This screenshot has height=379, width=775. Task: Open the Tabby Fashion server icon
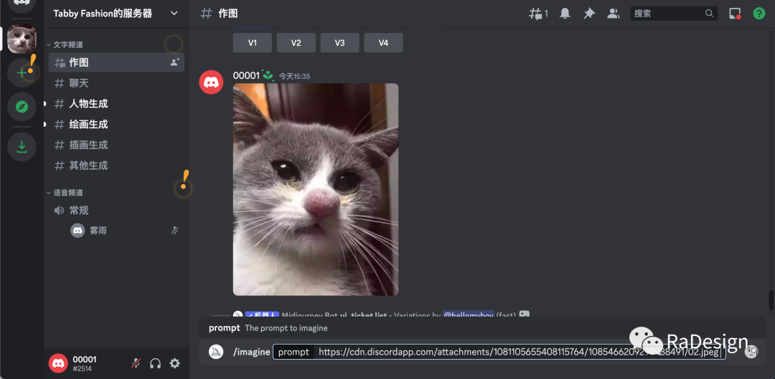point(22,39)
